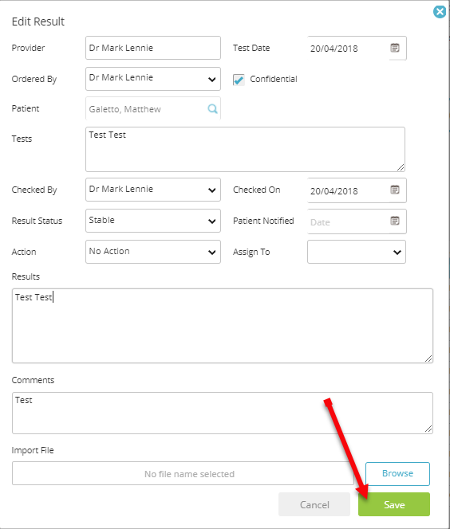The width and height of the screenshot is (450, 529).
Task: Open the Action dropdown
Action: click(x=153, y=252)
